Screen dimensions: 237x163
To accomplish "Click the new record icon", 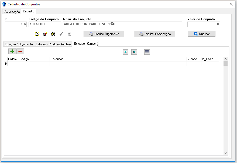I will tap(37, 34).
